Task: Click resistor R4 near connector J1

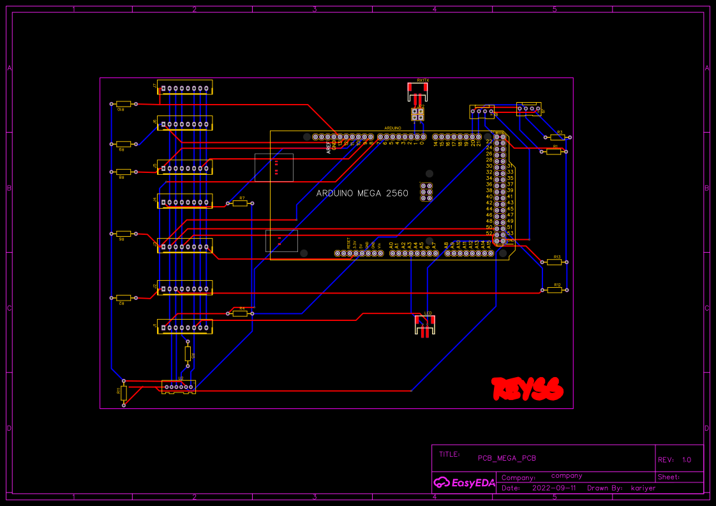Action: click(241, 313)
